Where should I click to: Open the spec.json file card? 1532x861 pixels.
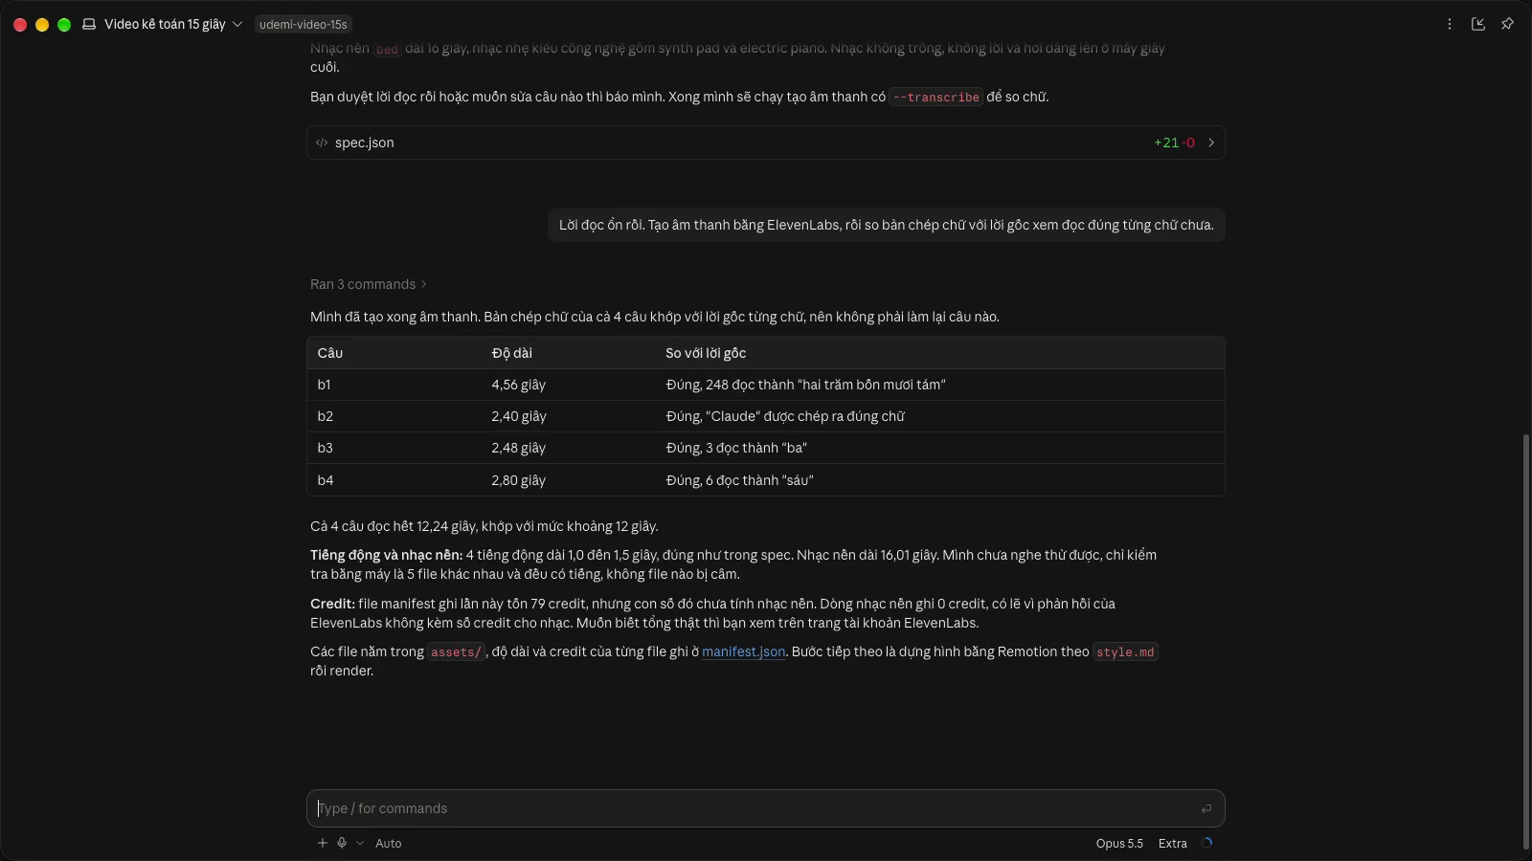[x=766, y=143]
